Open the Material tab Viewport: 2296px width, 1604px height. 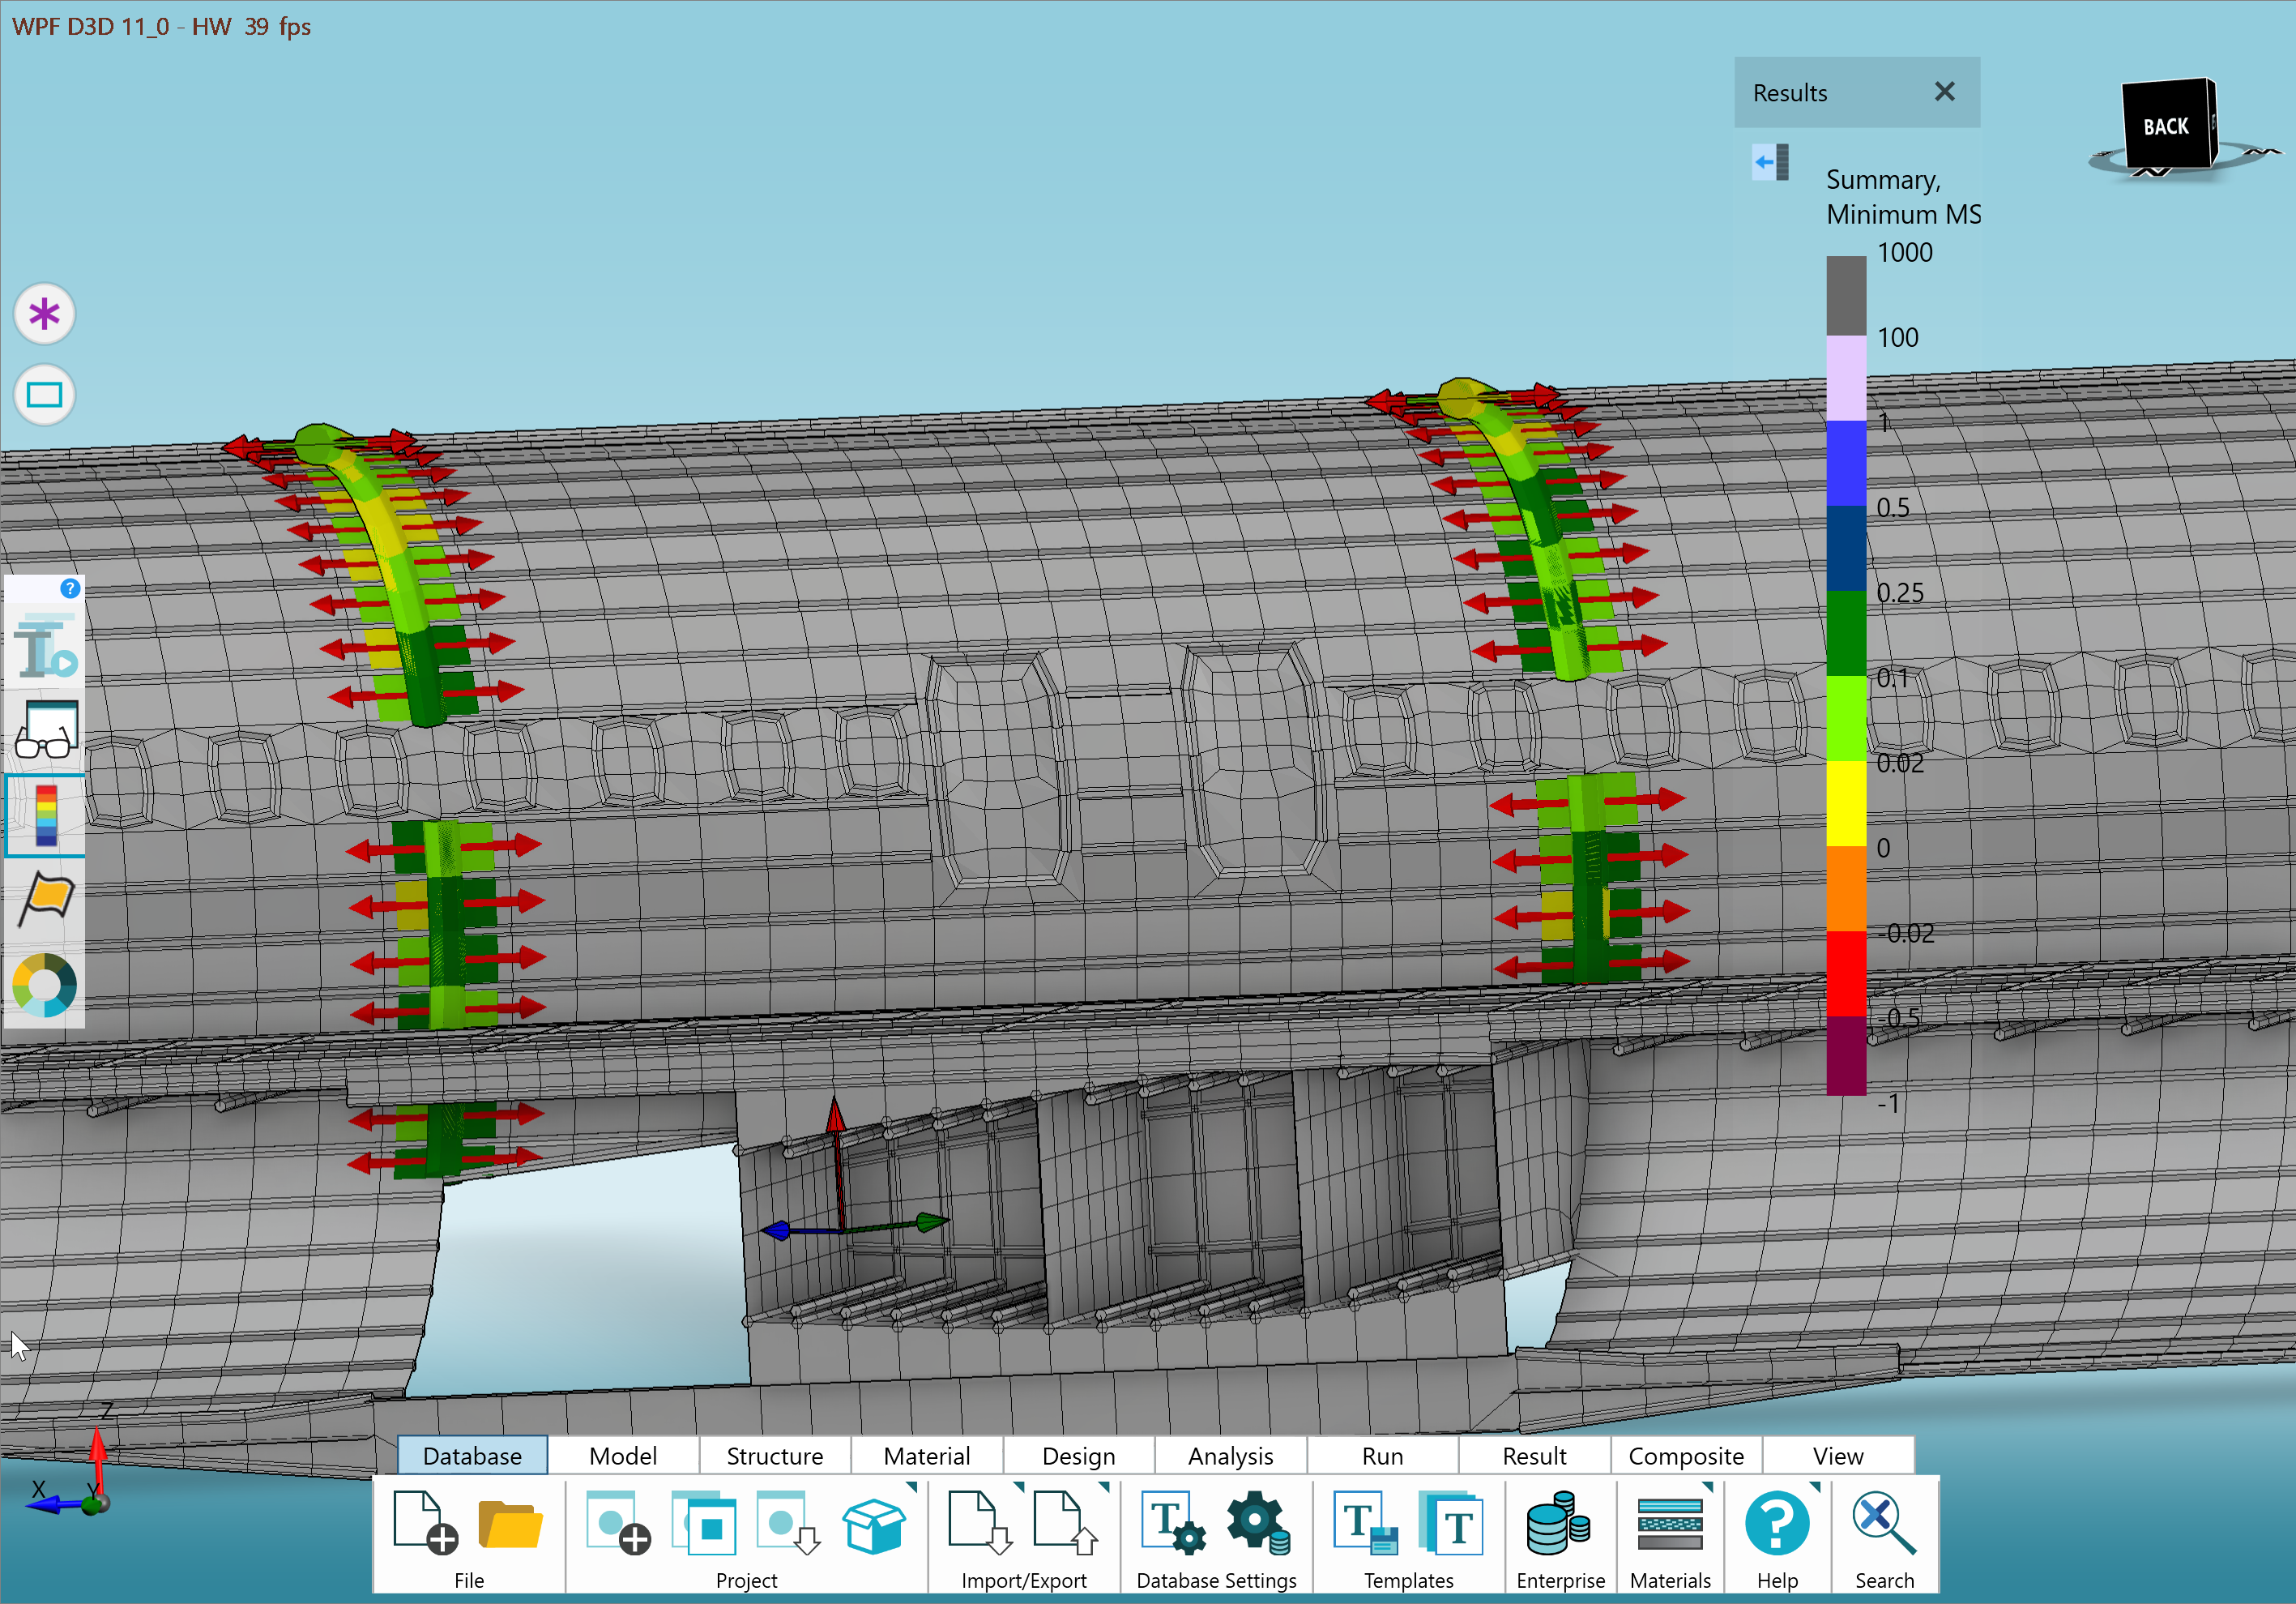point(927,1455)
